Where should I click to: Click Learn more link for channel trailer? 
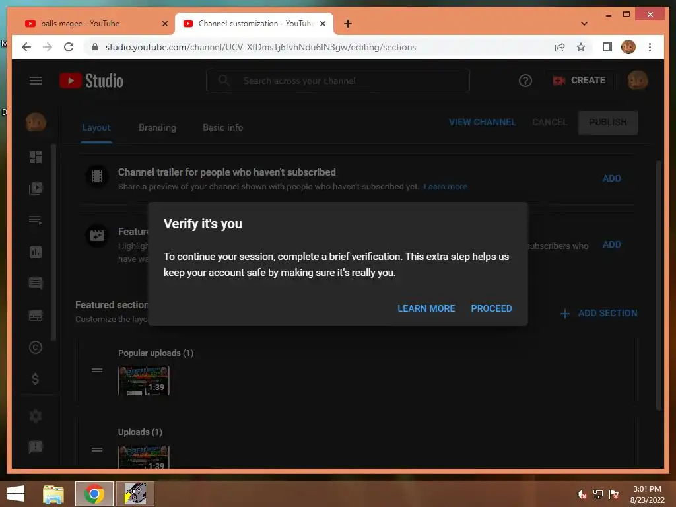coord(446,187)
